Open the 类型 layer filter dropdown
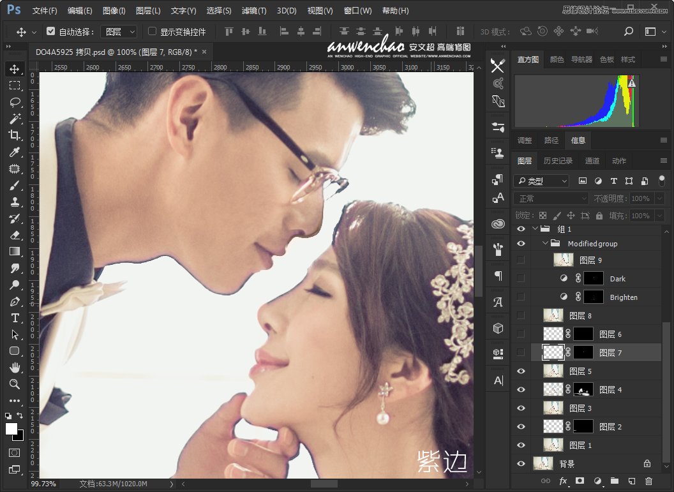 click(x=541, y=181)
